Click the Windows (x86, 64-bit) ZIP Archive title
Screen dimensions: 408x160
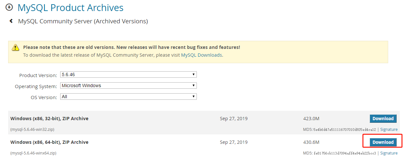coord(49,142)
